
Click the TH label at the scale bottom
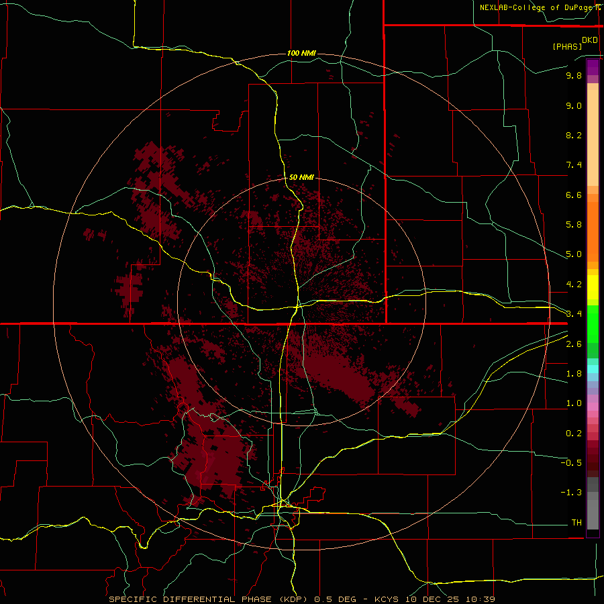point(576,523)
